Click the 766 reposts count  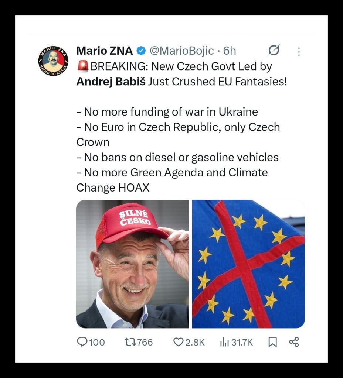(145, 342)
